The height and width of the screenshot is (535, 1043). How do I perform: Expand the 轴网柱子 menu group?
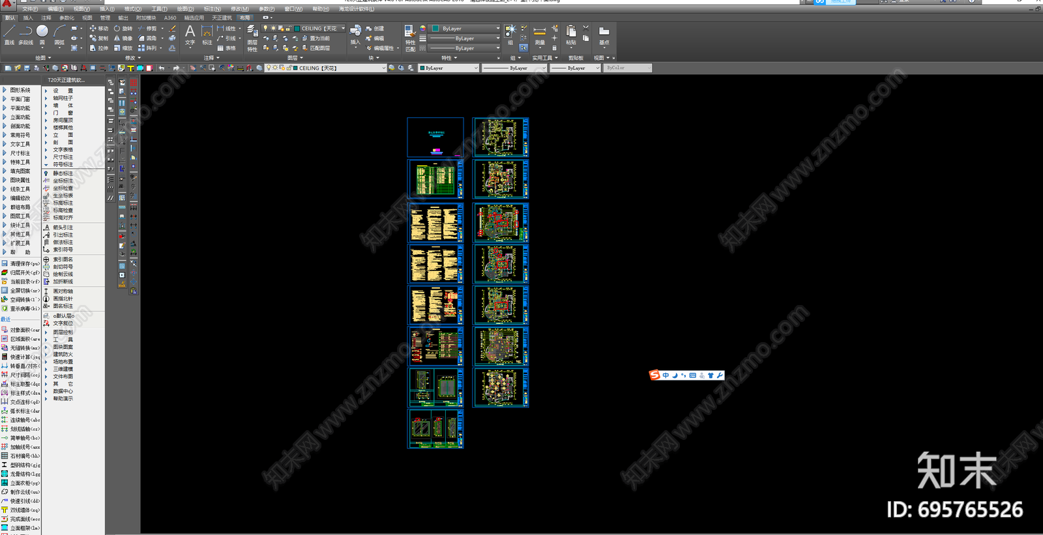[63, 98]
